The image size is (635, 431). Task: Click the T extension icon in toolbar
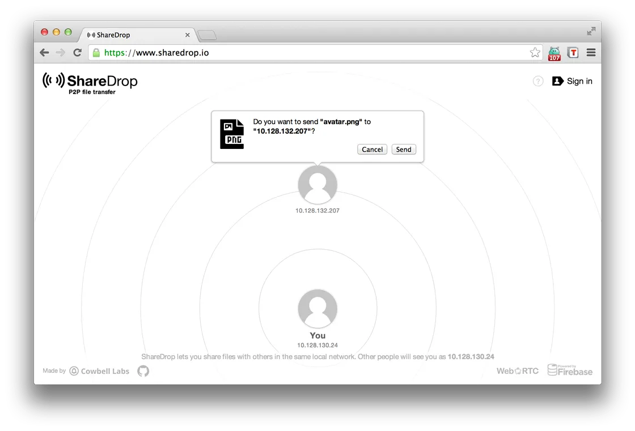click(x=573, y=52)
